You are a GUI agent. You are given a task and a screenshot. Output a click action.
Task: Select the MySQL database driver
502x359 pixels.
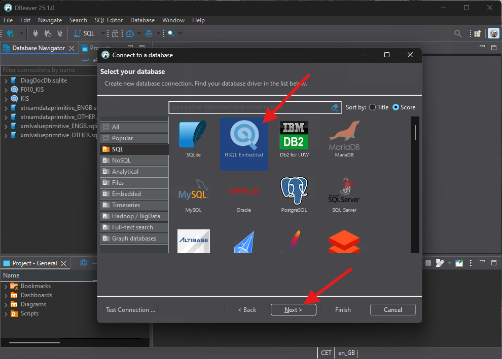193,189
